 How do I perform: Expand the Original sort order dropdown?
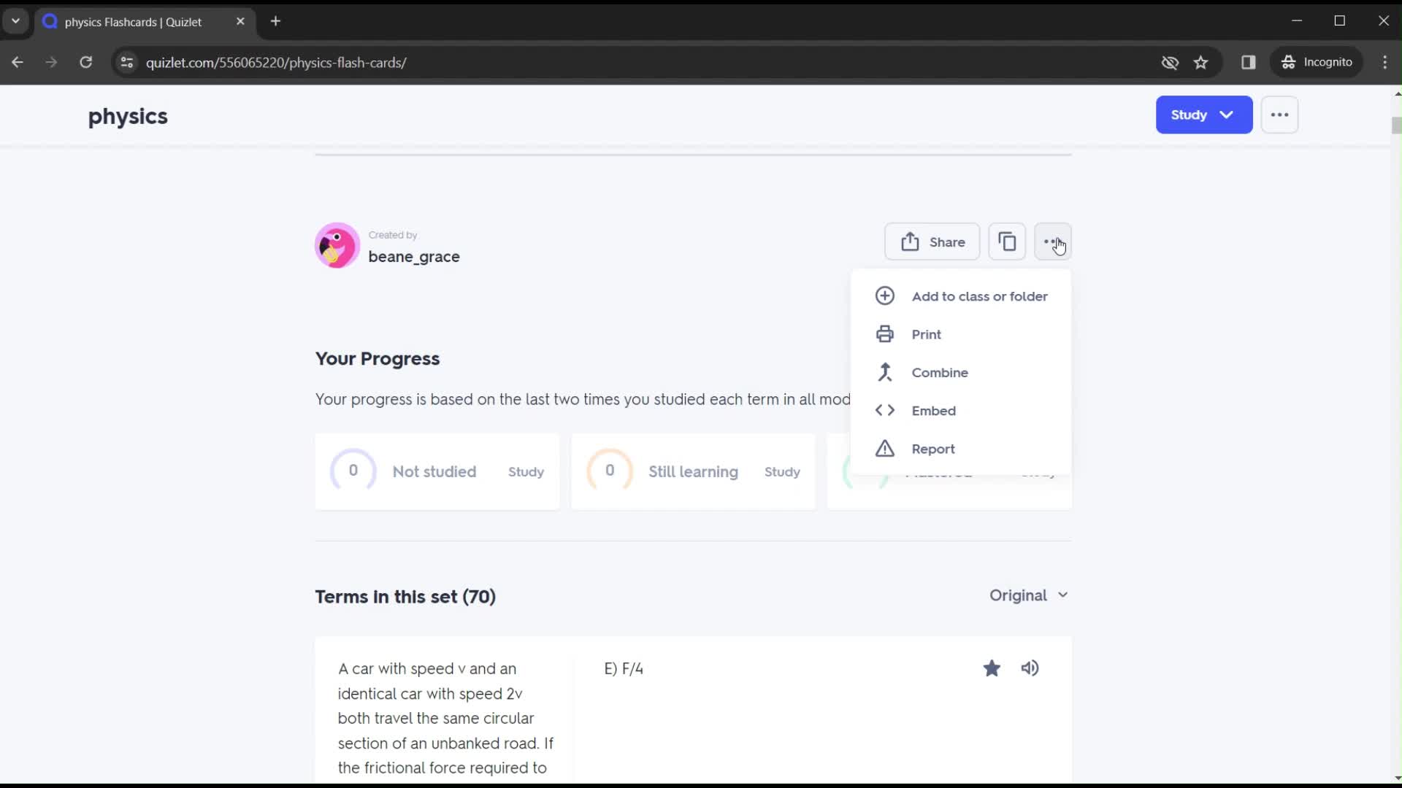[1030, 595]
